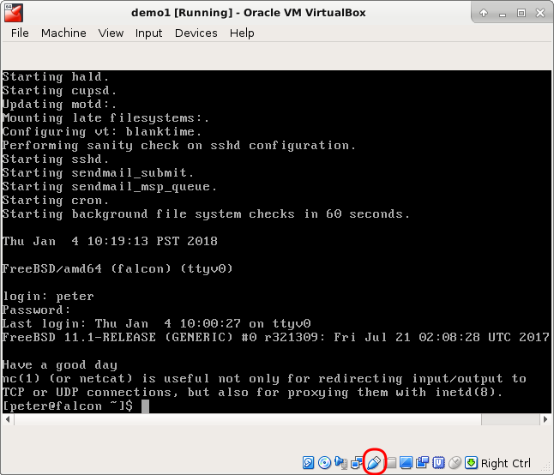554x475 pixels.
Task: Click the 'nc(1) (or netcat) is useful' line
Action: pyautogui.click(x=264, y=379)
